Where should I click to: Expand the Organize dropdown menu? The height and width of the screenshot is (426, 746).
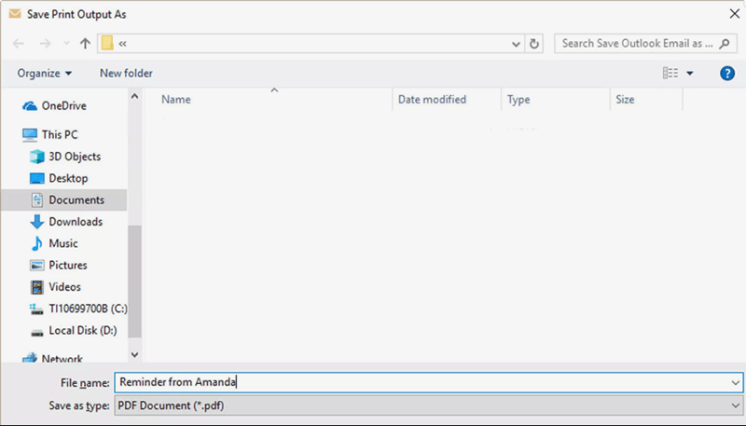coord(45,73)
